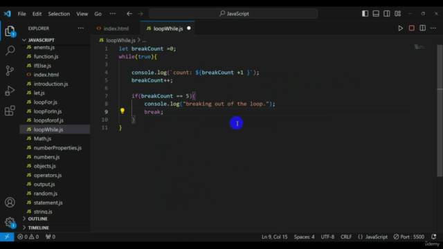Screen dimensions: 443x249
Task: Split the editor to the right
Action: (423, 28)
